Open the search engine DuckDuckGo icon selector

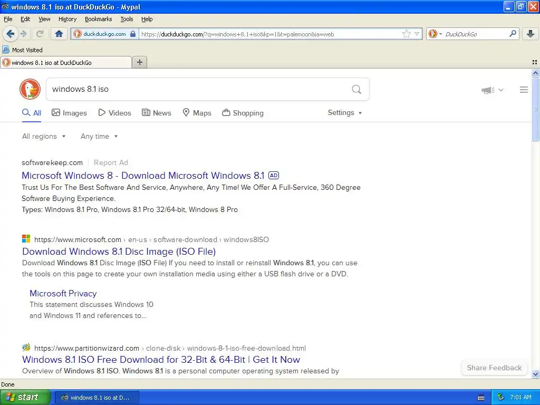[x=435, y=34]
